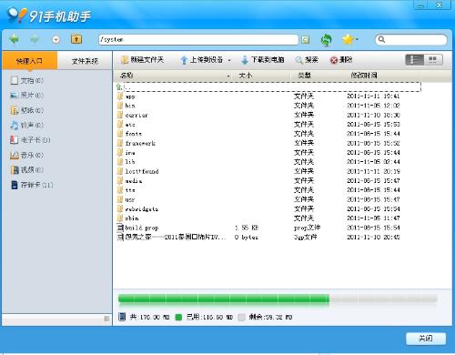The width and height of the screenshot is (455, 355).
Task: Click the green 已用 legend swatch
Action: coord(178,318)
